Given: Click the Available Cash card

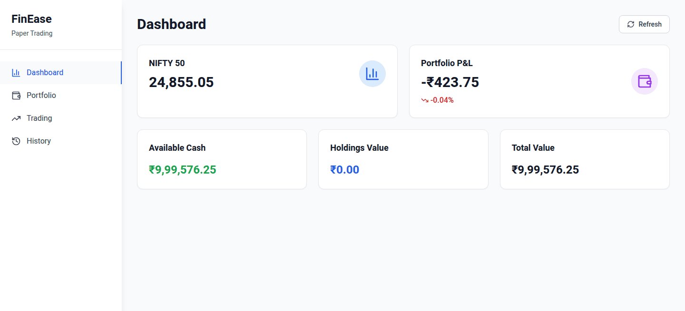Looking at the screenshot, I should 222,159.
